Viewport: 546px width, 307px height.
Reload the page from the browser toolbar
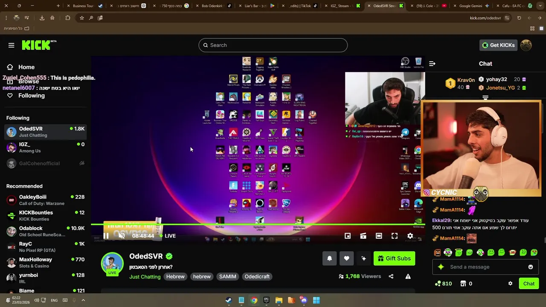pos(519,18)
